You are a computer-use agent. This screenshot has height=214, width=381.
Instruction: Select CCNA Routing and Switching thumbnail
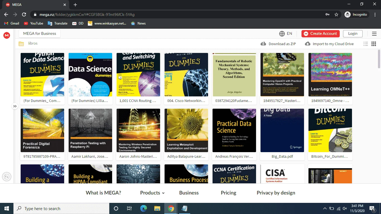coord(138,75)
